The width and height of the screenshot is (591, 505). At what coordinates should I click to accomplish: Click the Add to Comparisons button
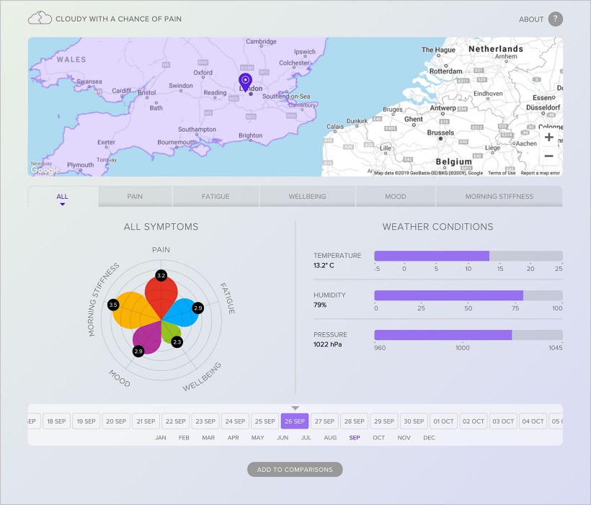[295, 470]
